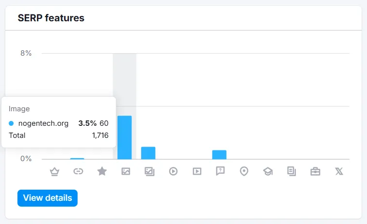Click the star reviews icon

[x=102, y=171]
